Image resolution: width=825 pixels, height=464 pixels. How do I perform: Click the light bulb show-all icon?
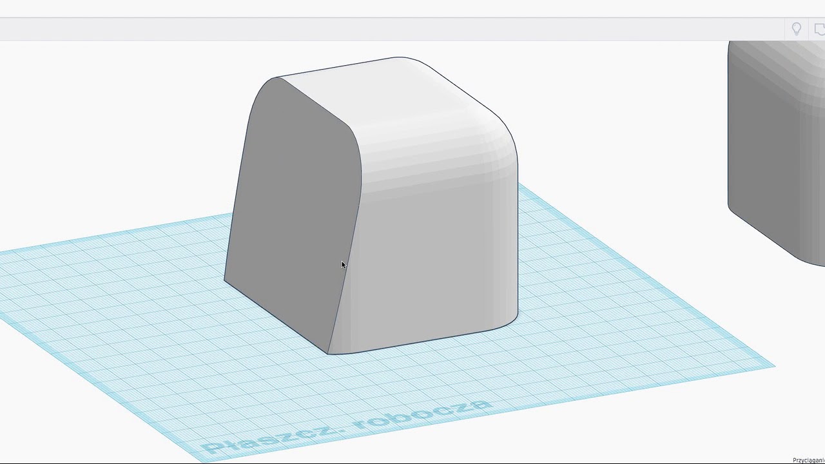[797, 29]
